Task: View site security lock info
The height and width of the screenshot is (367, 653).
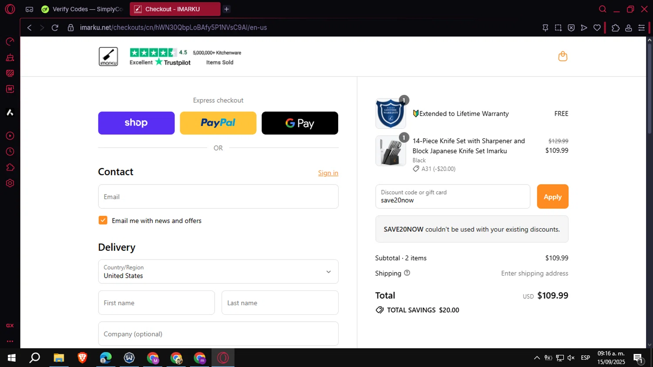Action: point(71,27)
